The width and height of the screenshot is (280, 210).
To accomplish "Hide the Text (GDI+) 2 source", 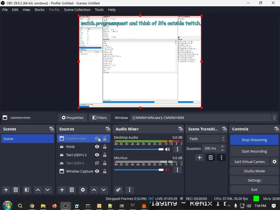I will click(x=97, y=155).
